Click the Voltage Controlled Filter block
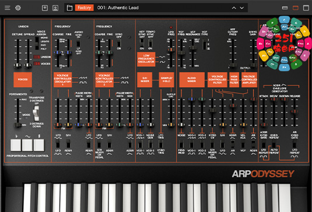This screenshot has width=312, height=212. pyautogui.click(x=218, y=79)
